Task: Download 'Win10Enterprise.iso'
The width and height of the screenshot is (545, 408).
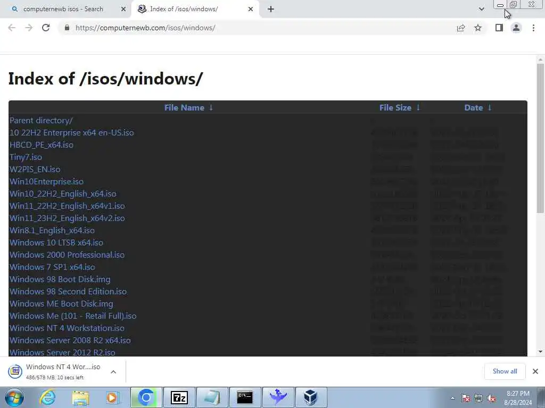Action: click(x=46, y=182)
